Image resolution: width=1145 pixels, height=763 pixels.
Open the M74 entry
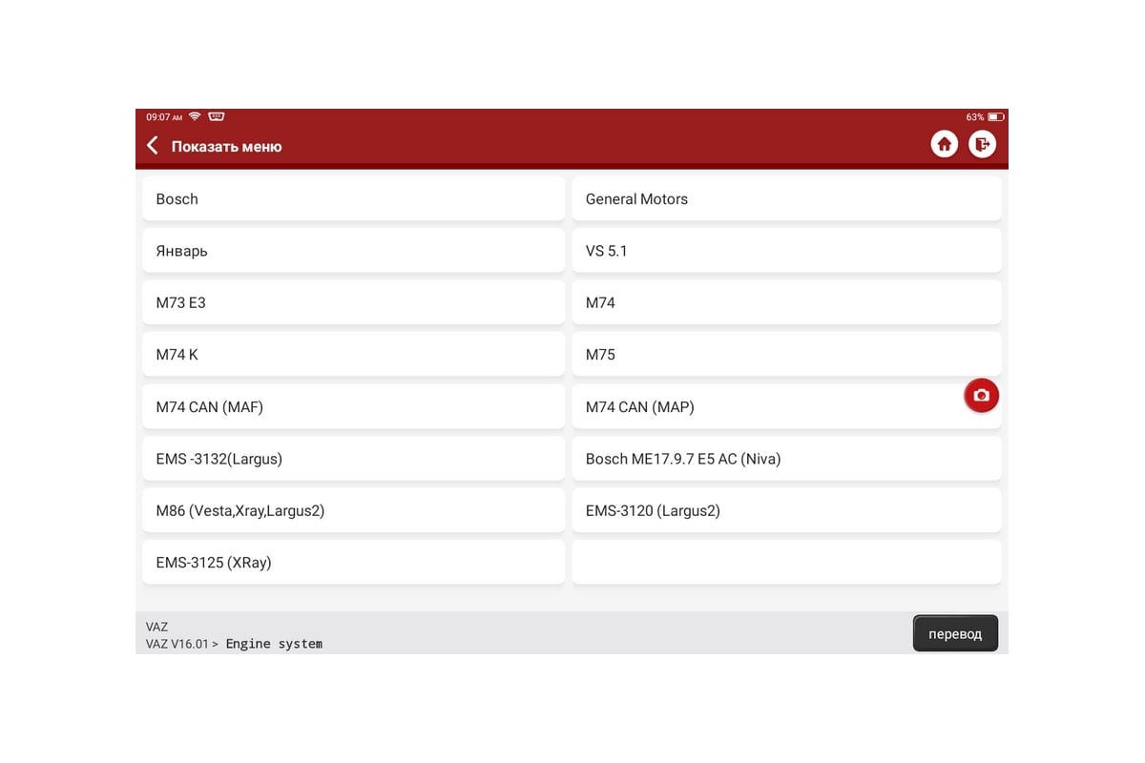pyautogui.click(x=786, y=302)
